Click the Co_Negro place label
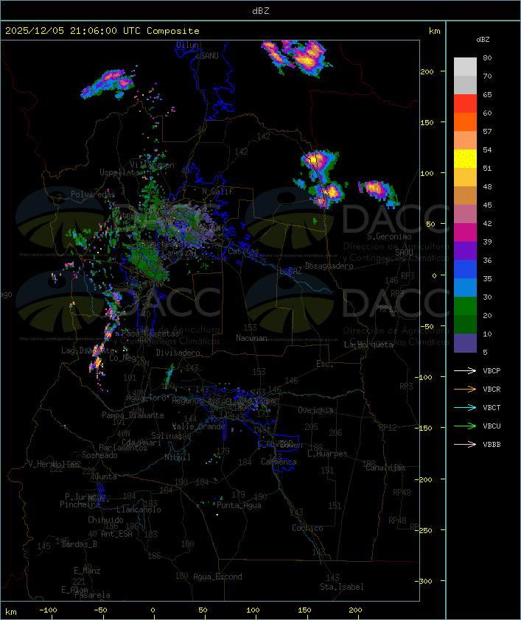Viewport: 521px width, 620px height. pos(127,358)
